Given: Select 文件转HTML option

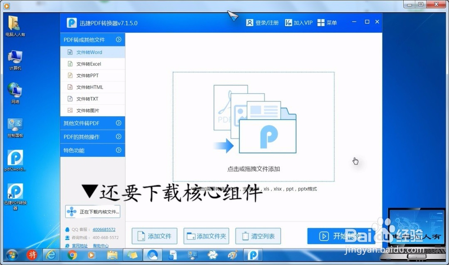Looking at the screenshot, I should click(x=92, y=87).
